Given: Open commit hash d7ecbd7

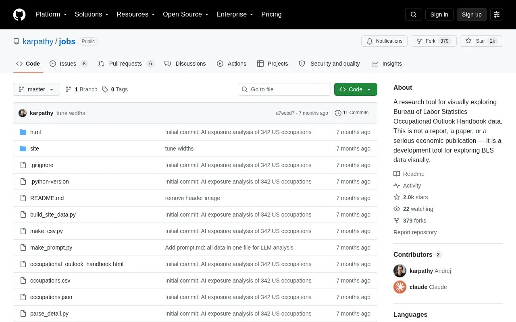Looking at the screenshot, I should pyautogui.click(x=285, y=113).
